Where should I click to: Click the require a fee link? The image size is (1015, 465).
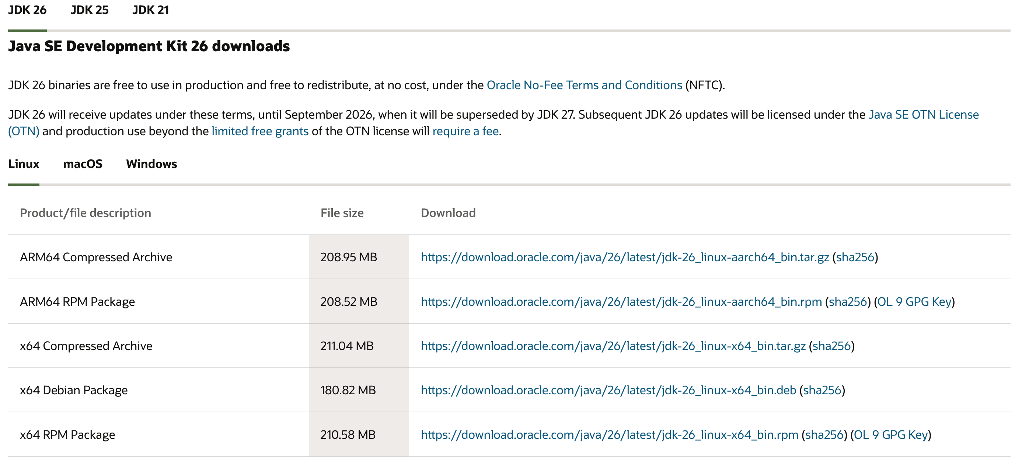coord(466,131)
